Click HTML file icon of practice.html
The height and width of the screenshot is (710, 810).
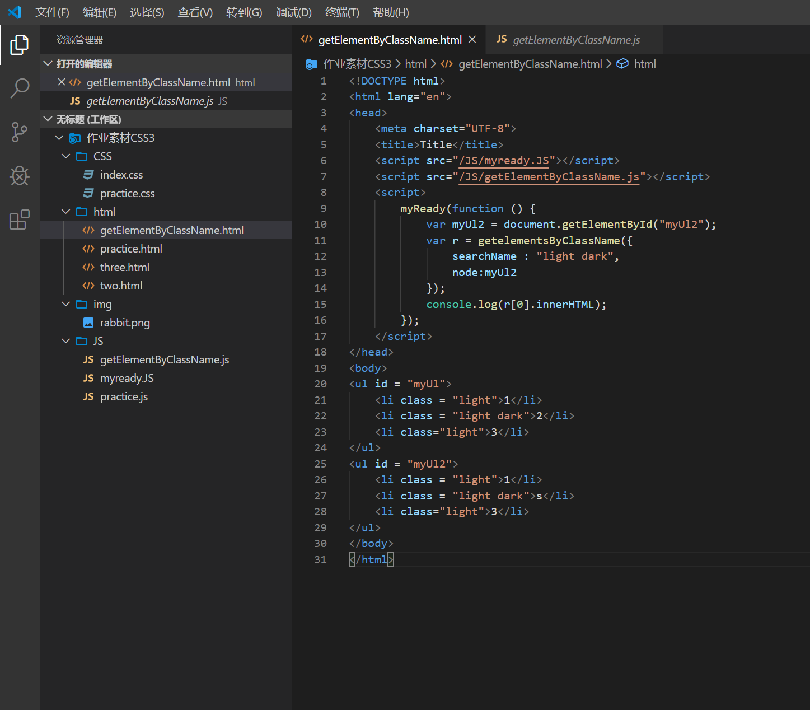click(88, 249)
